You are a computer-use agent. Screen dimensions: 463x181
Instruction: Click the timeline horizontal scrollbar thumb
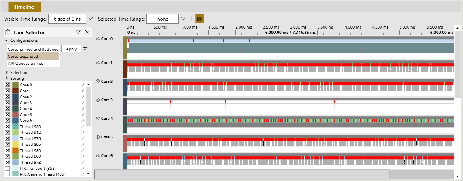coord(242,174)
